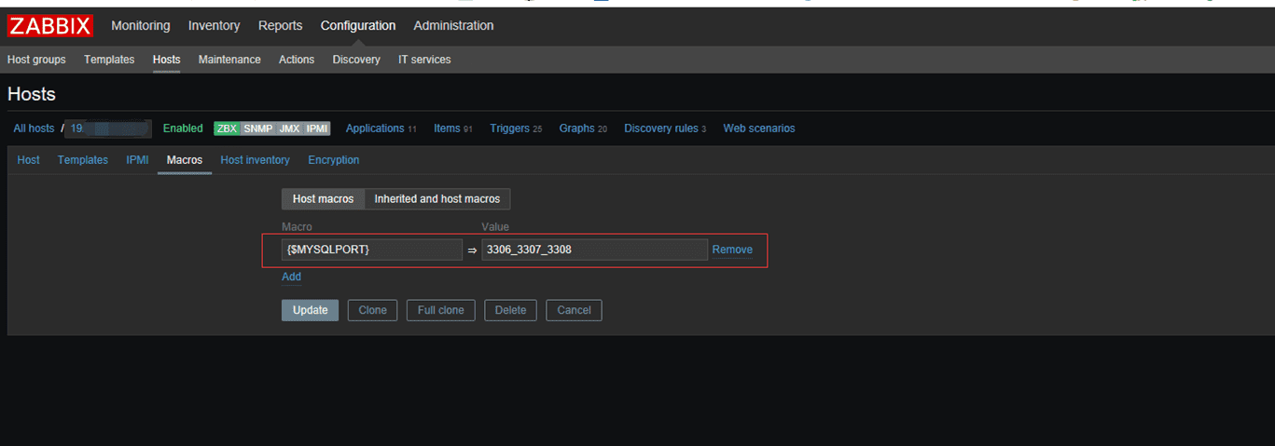Select Hosts in the submenu
Image resolution: width=1275 pixels, height=446 pixels.
point(166,60)
